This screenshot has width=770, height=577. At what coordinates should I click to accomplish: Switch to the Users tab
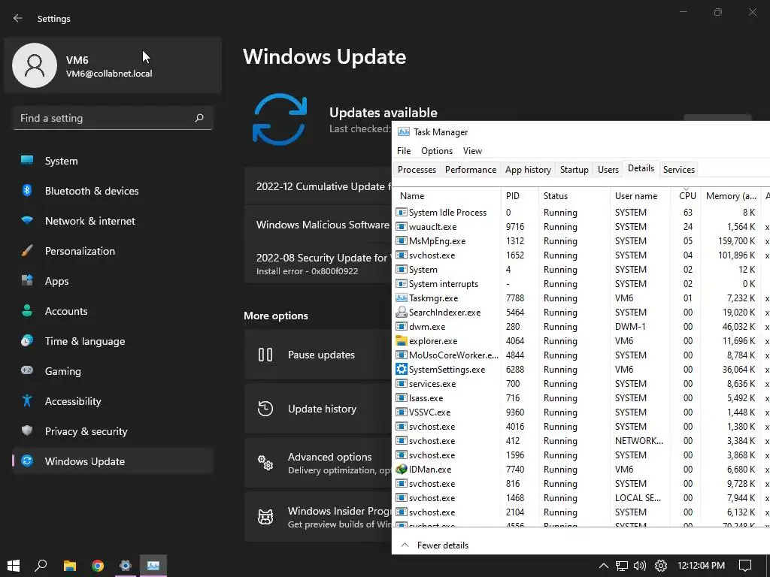tap(608, 169)
